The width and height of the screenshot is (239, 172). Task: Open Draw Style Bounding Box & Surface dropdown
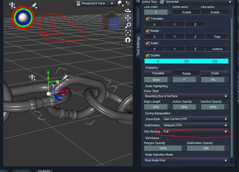click(186, 96)
